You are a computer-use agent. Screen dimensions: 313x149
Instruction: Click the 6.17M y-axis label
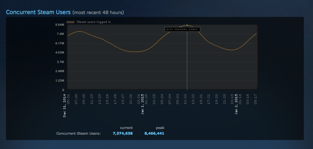coord(60,43)
